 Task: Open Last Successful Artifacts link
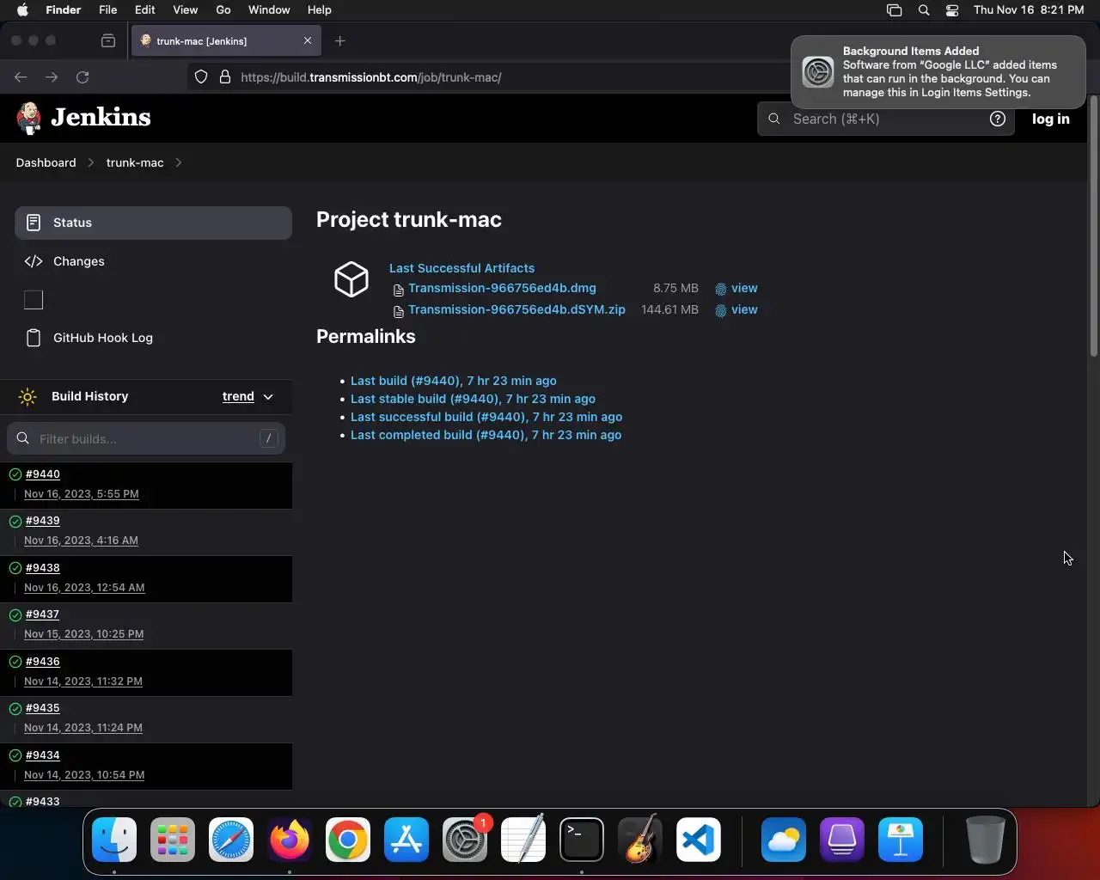pos(461,268)
